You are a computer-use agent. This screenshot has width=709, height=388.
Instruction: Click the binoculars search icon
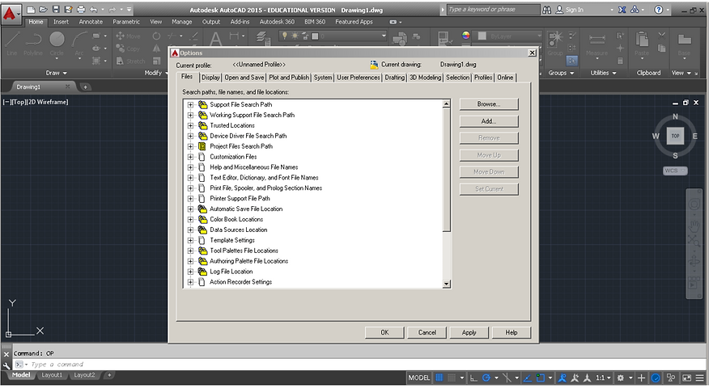coord(546,10)
